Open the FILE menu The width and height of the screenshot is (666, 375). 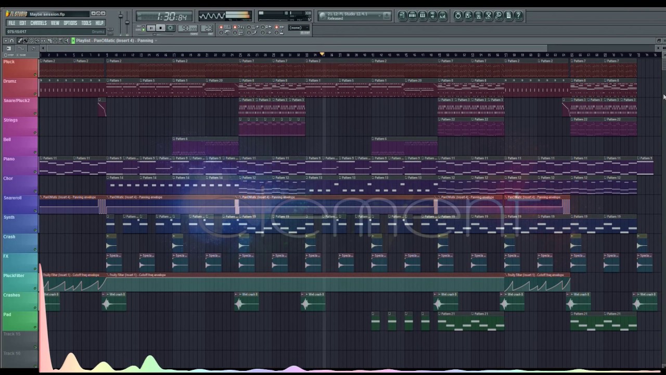pyautogui.click(x=11, y=23)
